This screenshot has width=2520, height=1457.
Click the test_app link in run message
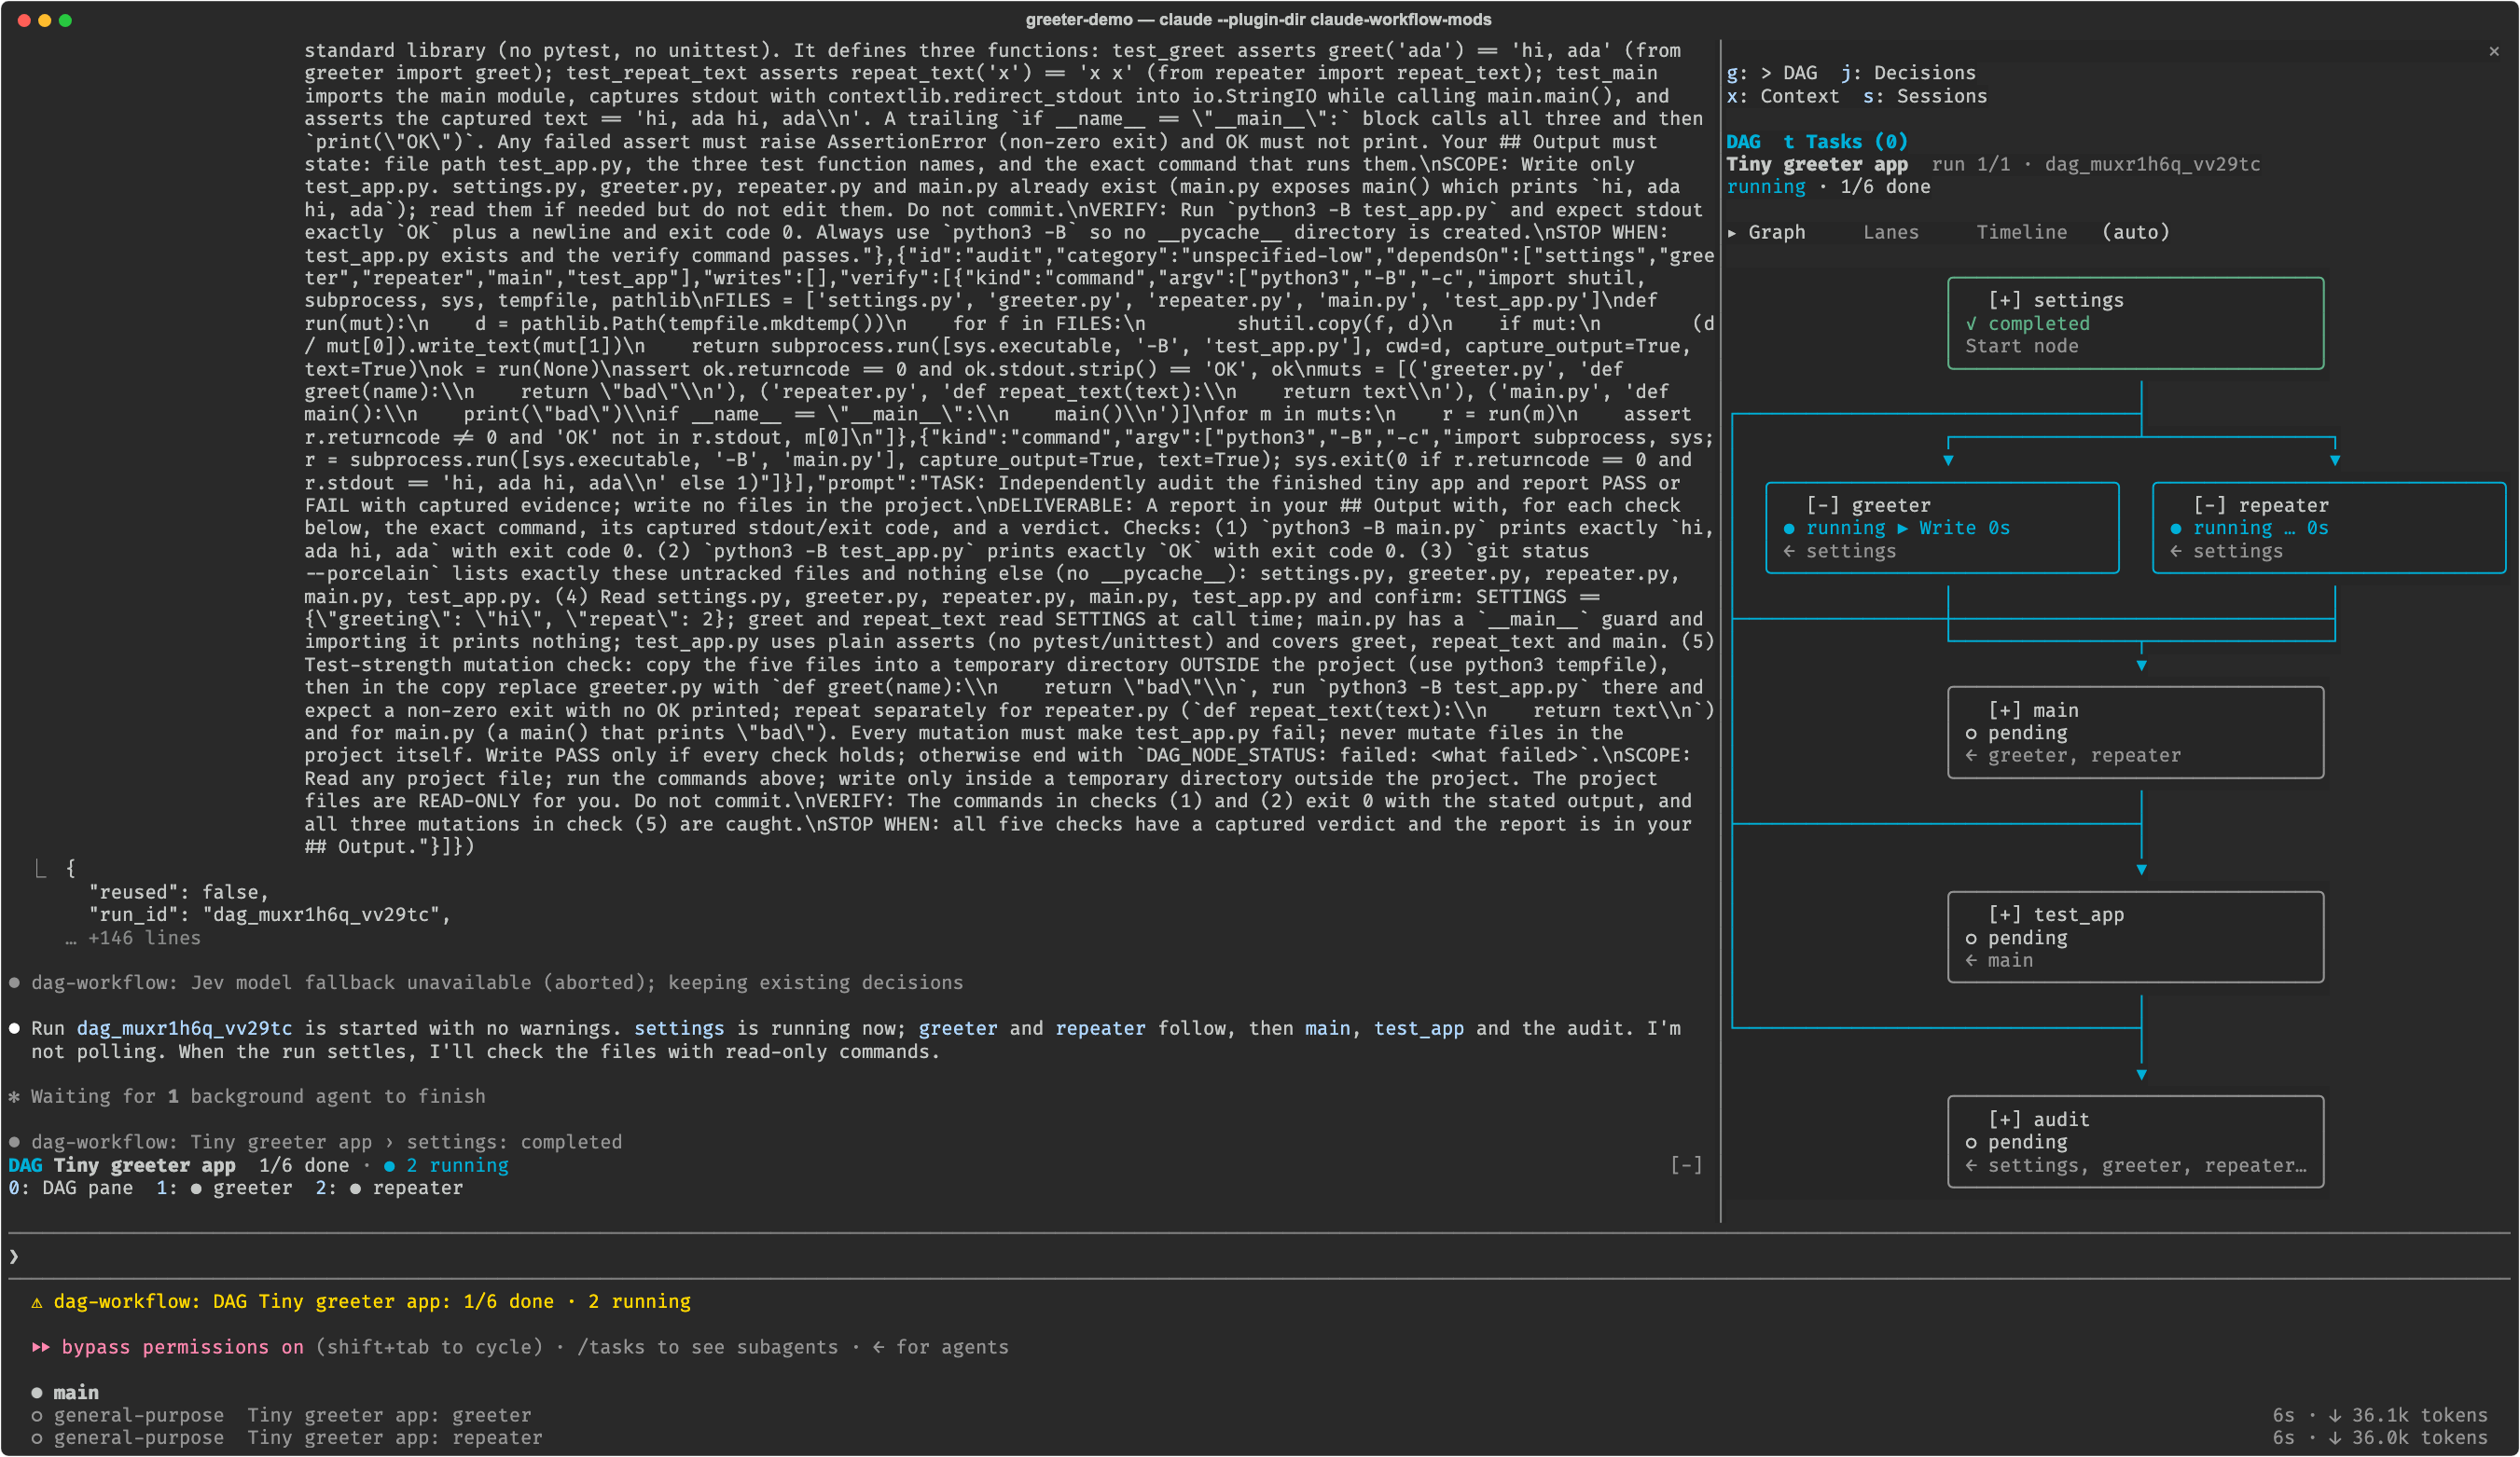click(1418, 1028)
